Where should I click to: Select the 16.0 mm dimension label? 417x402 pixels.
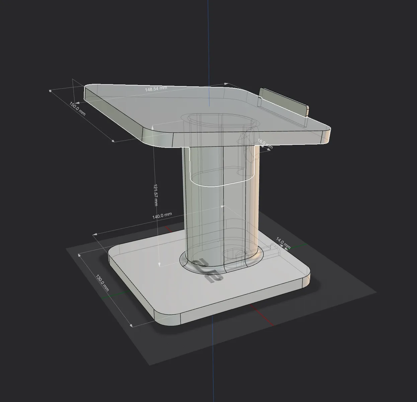tap(265, 144)
